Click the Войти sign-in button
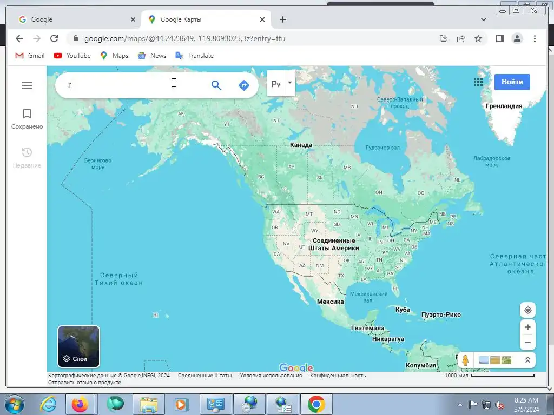554x415 pixels. pos(512,82)
